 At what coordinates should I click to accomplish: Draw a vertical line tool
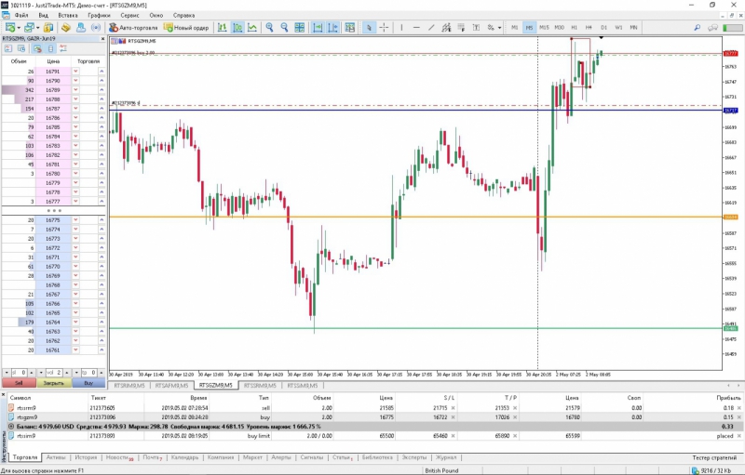401,28
